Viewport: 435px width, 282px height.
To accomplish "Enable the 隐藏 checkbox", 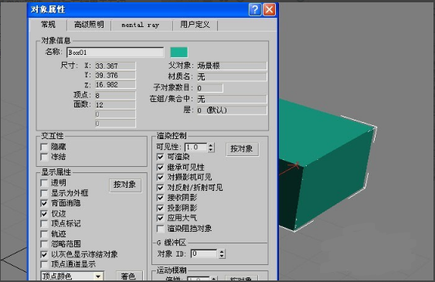I will (44, 147).
